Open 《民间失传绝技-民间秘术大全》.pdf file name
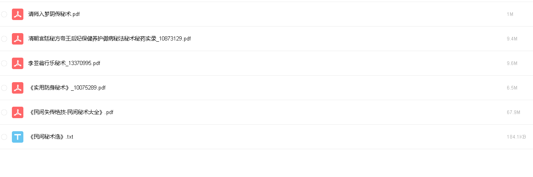 [x=71, y=112]
